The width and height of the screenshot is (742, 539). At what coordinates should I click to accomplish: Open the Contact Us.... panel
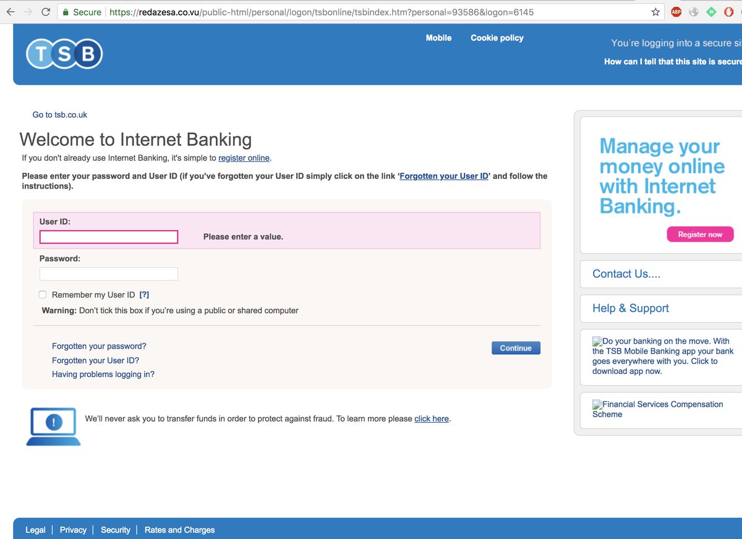point(661,274)
